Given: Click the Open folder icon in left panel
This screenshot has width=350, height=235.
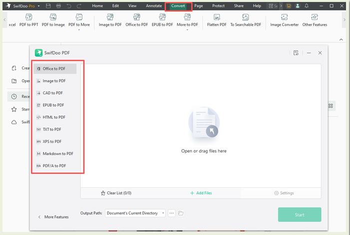Looking at the screenshot, I should (x=14, y=81).
